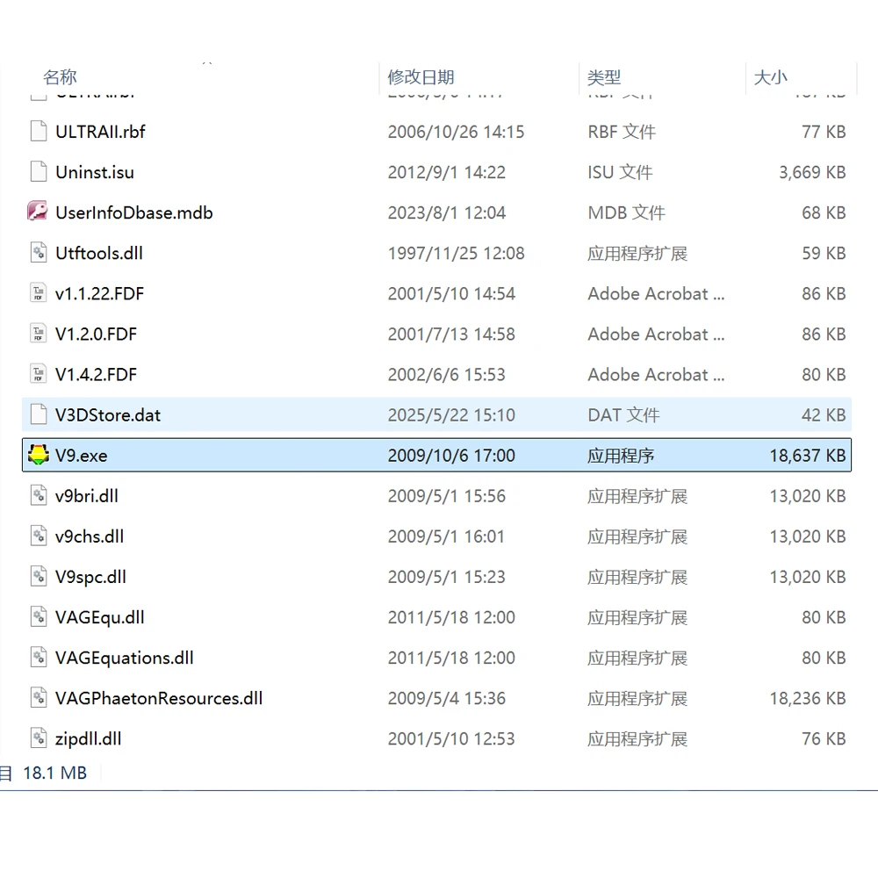Click the Adobe Acrobat type of V1.4.2.FDF
This screenshot has height=878, width=878.
point(656,374)
